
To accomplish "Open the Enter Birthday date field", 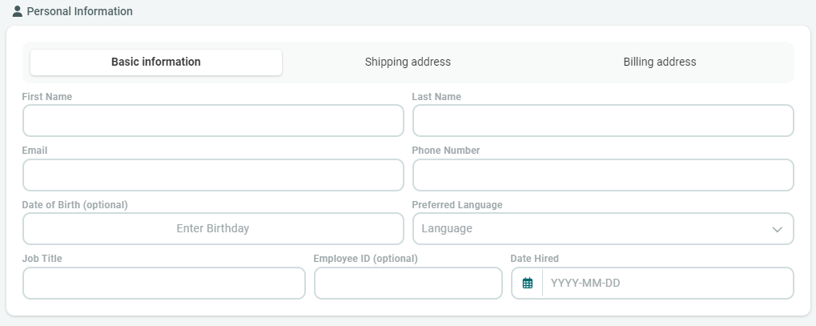I will coord(213,229).
